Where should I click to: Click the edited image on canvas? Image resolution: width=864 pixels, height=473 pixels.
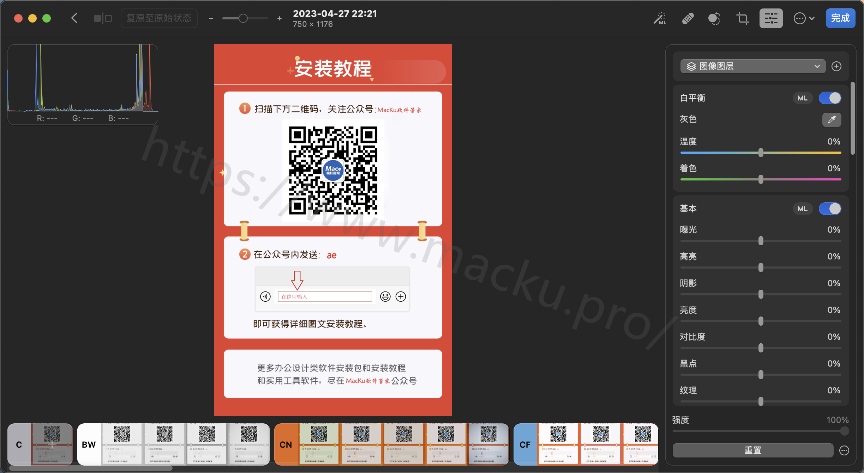[333, 230]
